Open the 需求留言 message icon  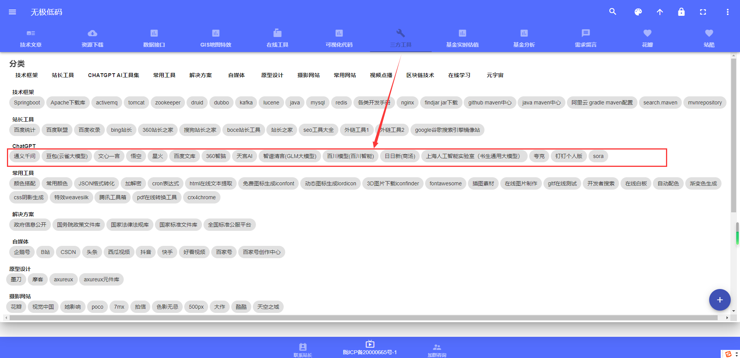(586, 33)
